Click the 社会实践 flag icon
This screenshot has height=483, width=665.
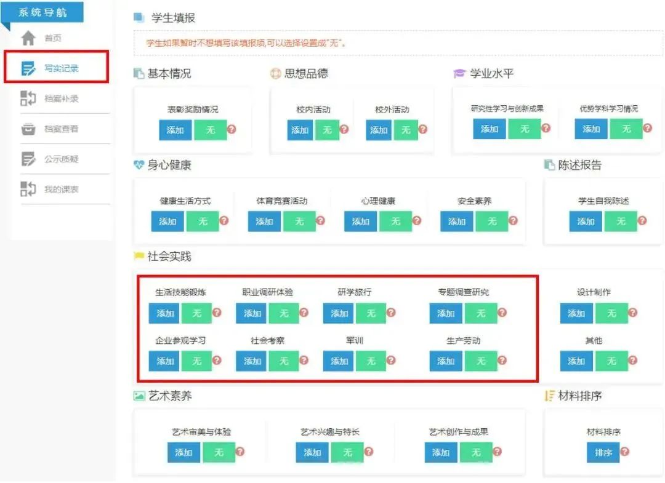[140, 257]
